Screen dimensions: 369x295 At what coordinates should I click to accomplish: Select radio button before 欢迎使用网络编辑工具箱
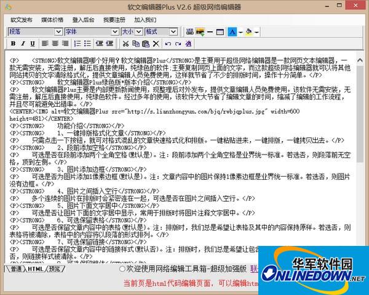pyautogui.click(x=122, y=269)
